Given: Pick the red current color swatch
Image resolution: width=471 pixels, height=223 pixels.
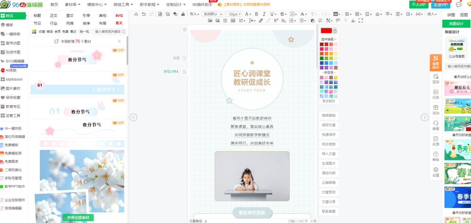Looking at the screenshot, I should pyautogui.click(x=326, y=31).
